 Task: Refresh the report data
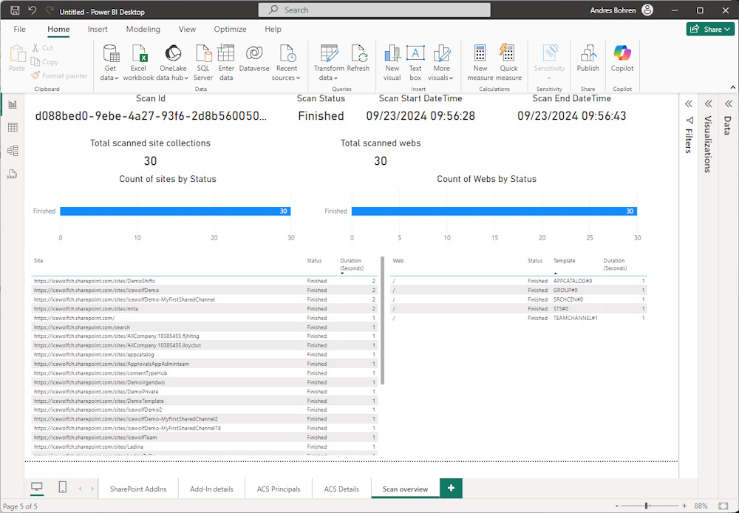pos(358,58)
